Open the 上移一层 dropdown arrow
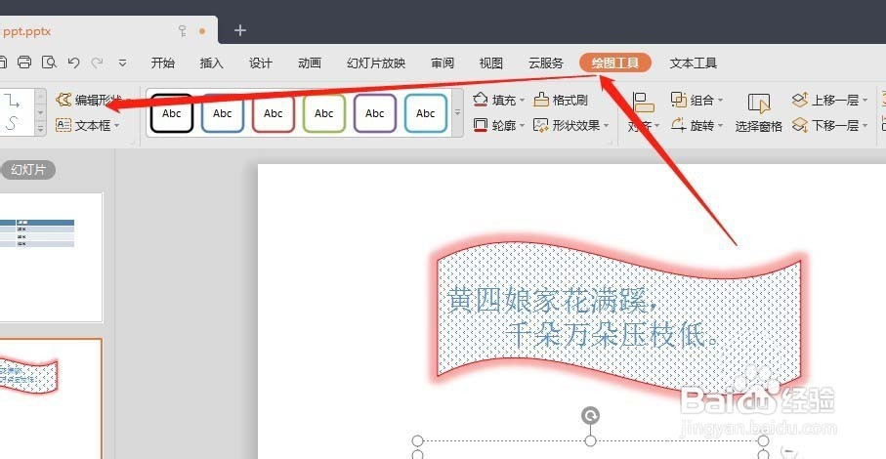 click(x=865, y=101)
